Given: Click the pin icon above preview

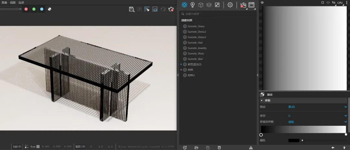Looking at the screenshot, I should [262, 3].
